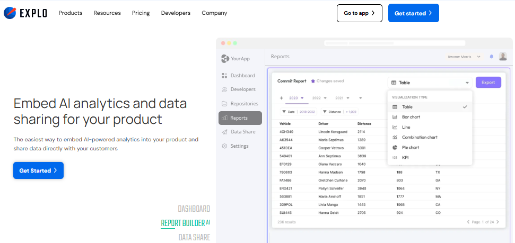Expand the 2021 tab dropdown arrow
515x243 pixels.
[348, 98]
